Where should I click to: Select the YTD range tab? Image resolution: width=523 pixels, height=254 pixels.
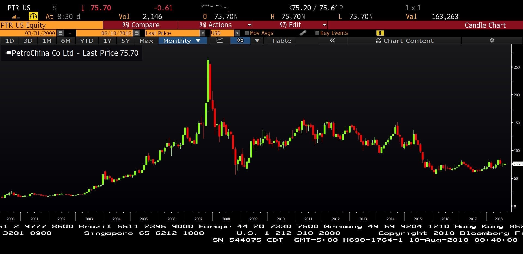coord(87,41)
